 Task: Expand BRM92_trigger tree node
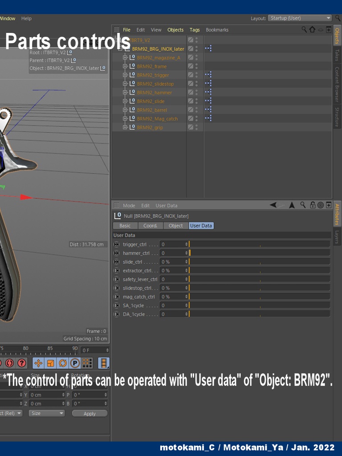tap(125, 75)
